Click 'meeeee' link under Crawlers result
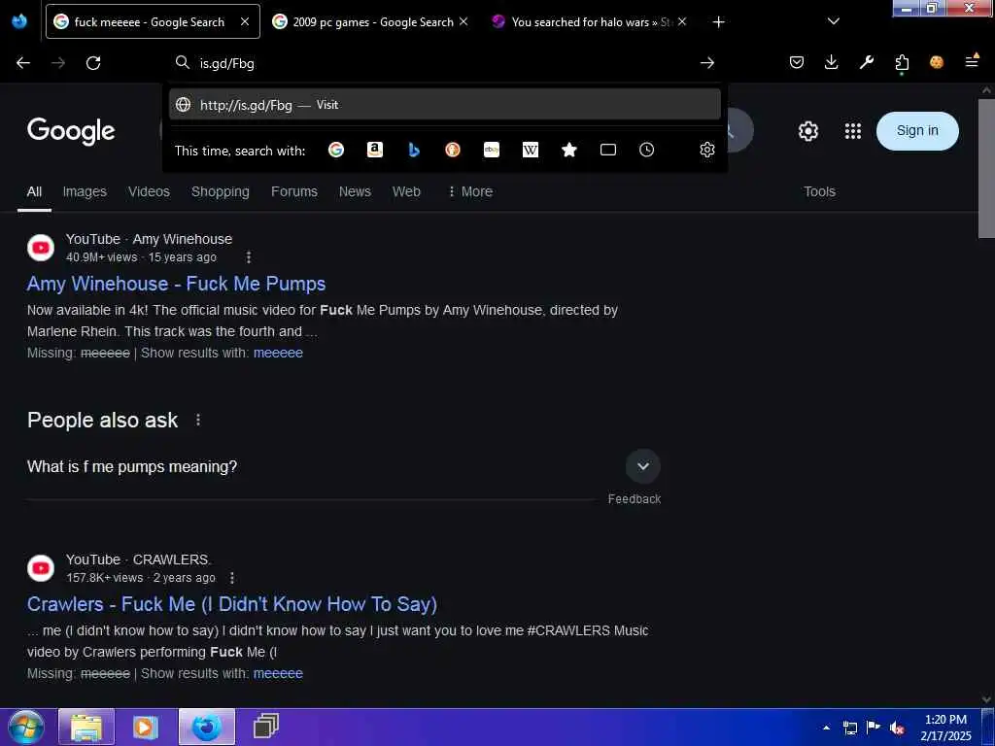995x746 pixels. click(278, 673)
